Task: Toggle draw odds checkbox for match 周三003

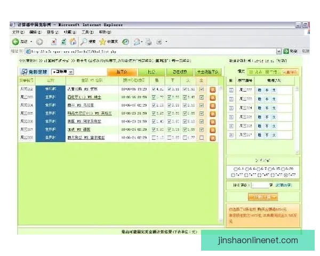Action: (x=169, y=97)
